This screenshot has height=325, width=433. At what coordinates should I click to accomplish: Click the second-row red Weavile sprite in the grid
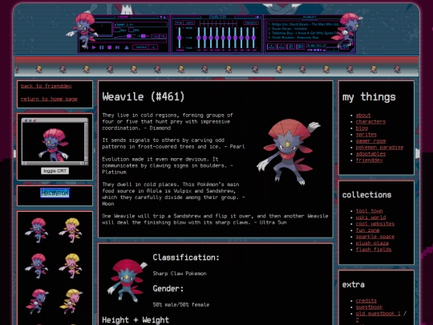pos(37,266)
